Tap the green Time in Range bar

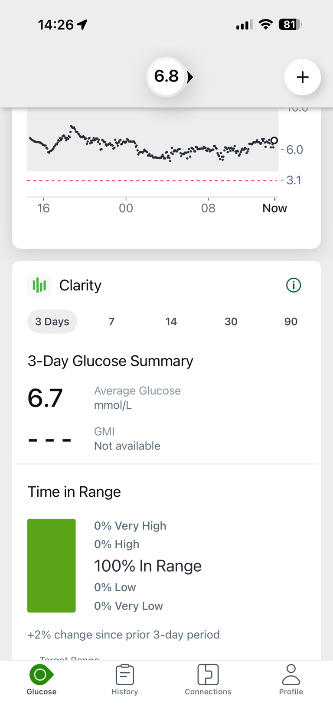pyautogui.click(x=51, y=565)
